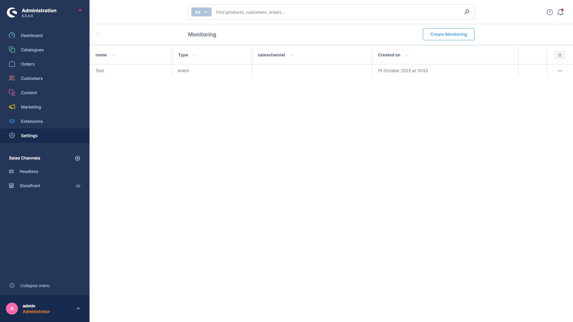Click the Add Sales Channel plus icon
This screenshot has width=573, height=322.
tap(78, 158)
